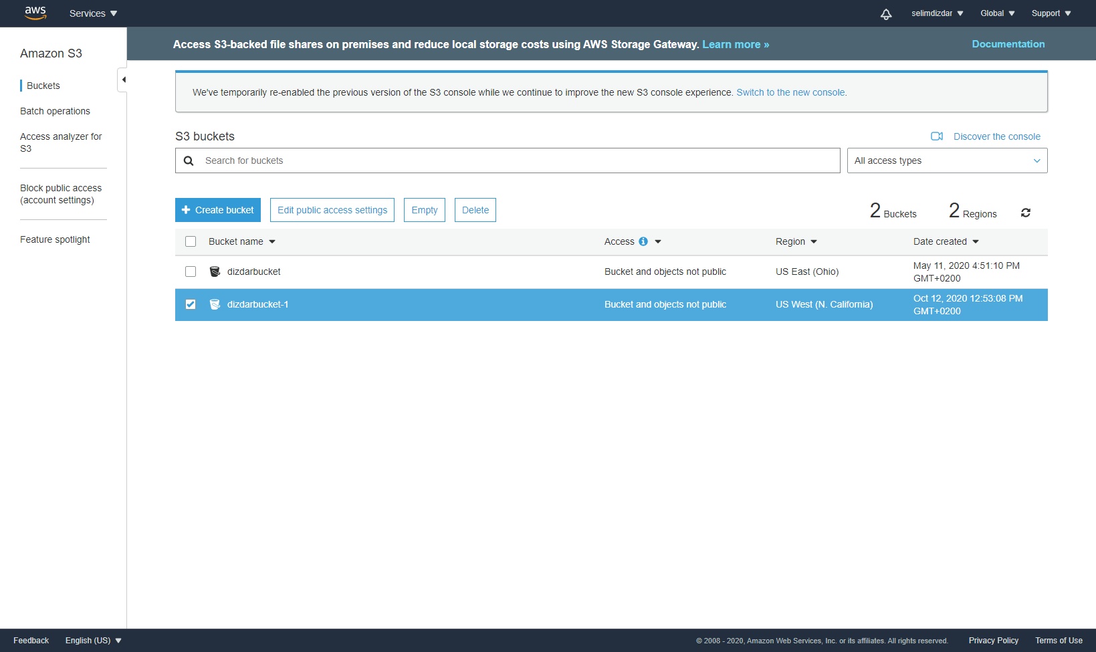Click the search magnifier icon
The image size is (1096, 652).
189,160
